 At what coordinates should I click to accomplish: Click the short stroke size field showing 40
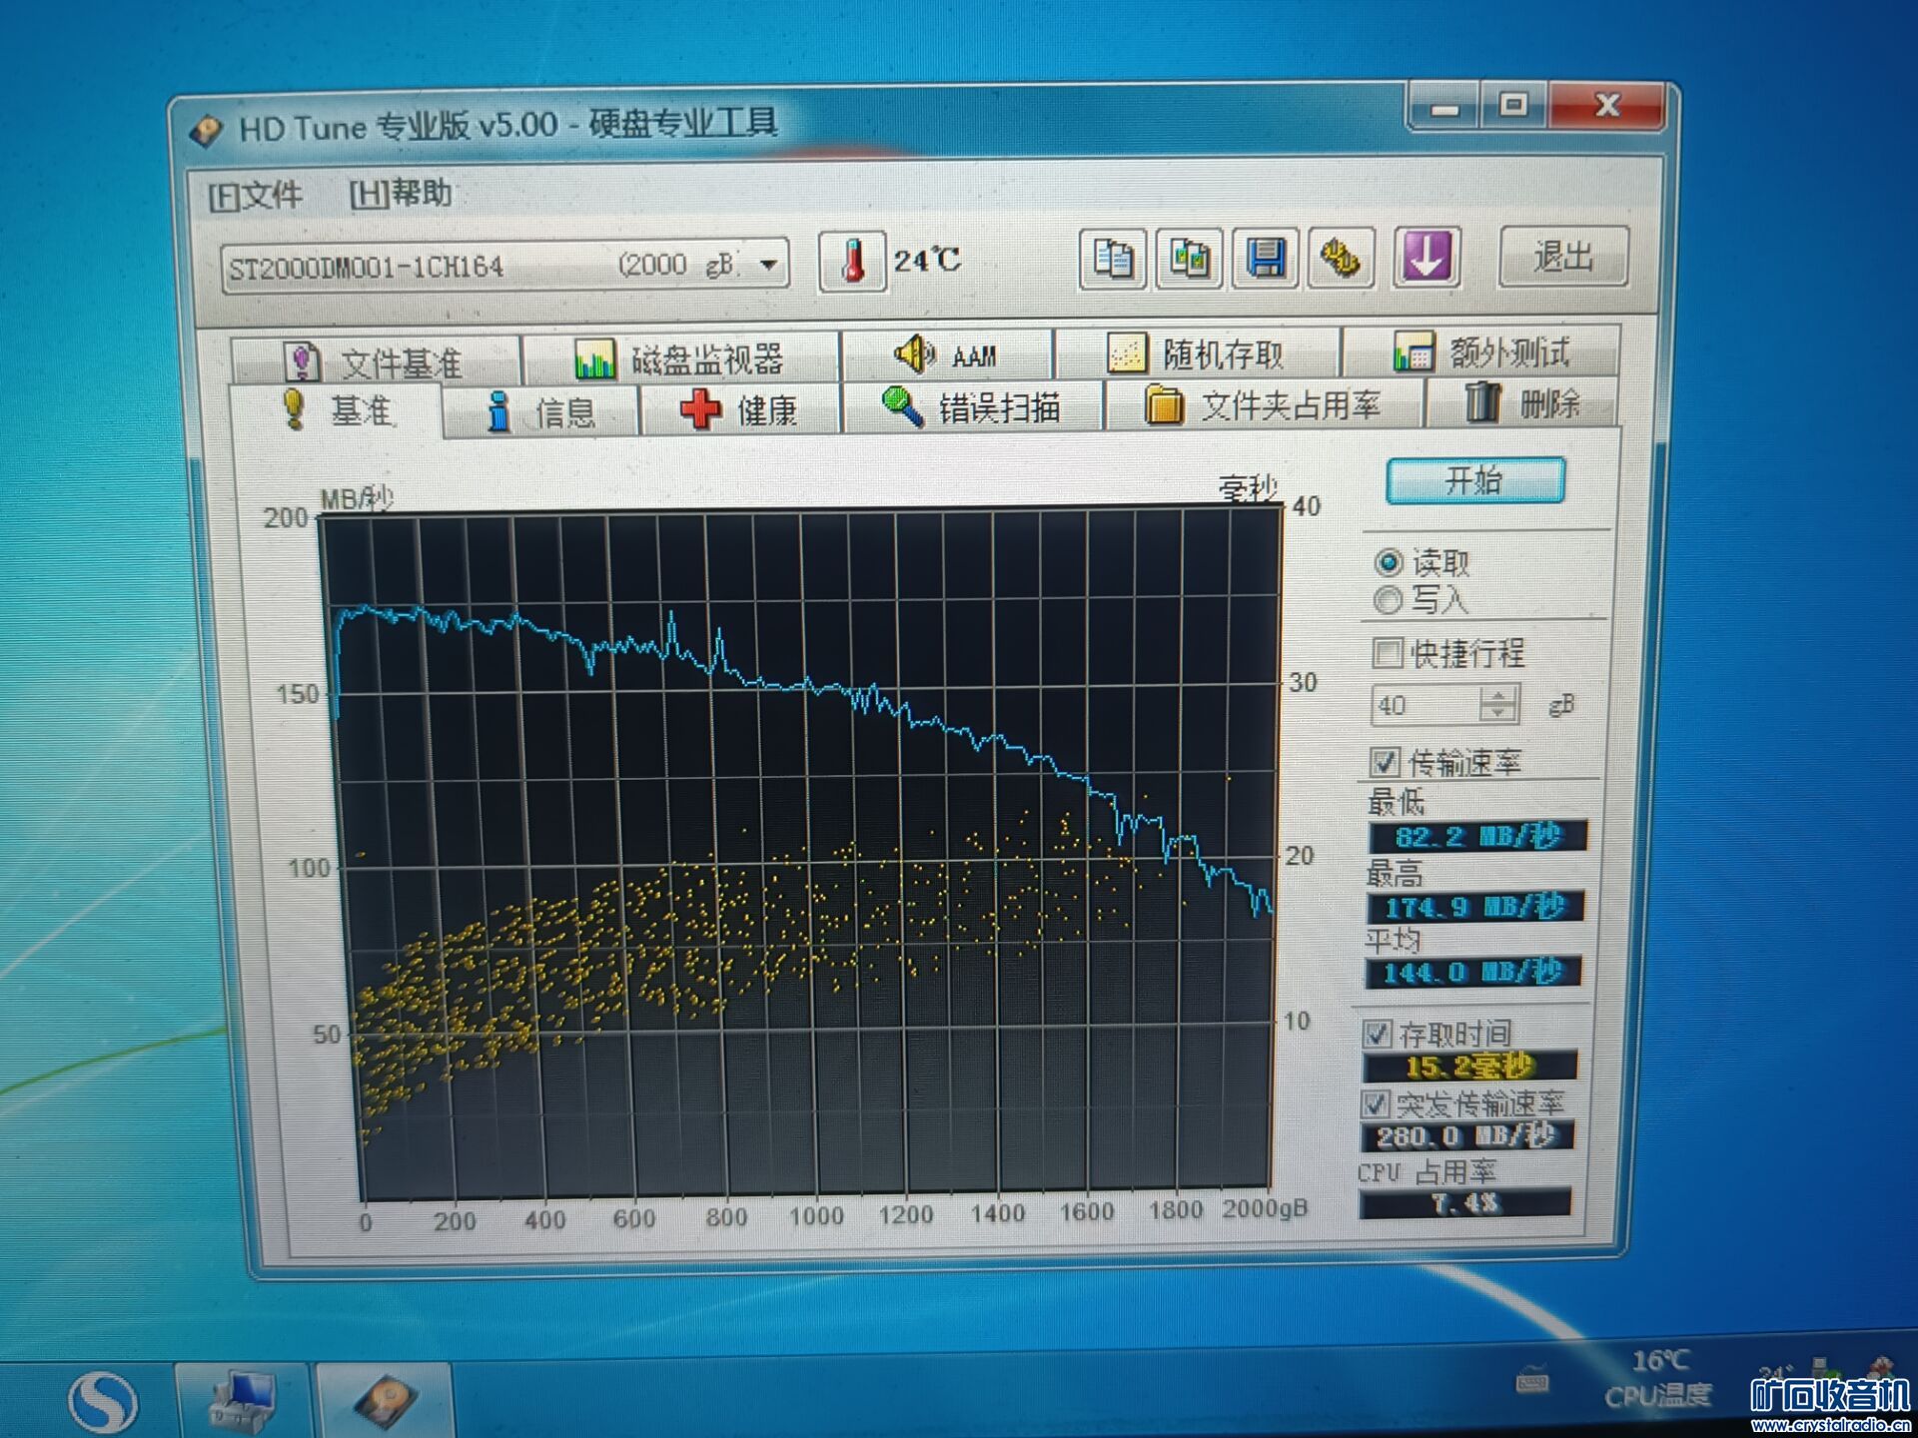(x=1426, y=705)
